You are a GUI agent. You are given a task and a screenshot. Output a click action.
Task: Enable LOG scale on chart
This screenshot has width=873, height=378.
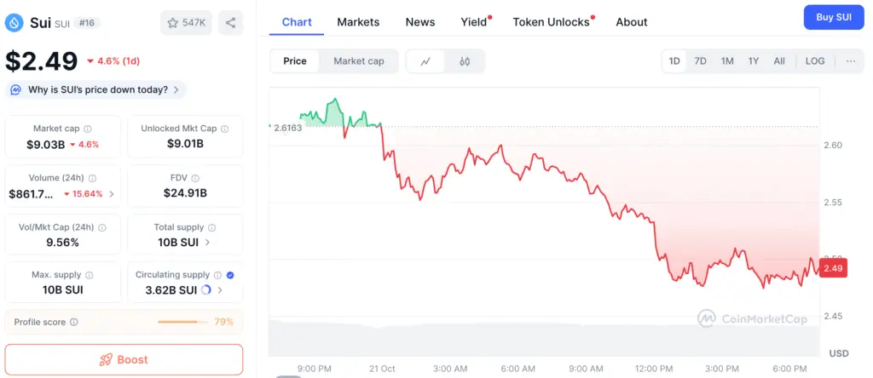tap(815, 61)
